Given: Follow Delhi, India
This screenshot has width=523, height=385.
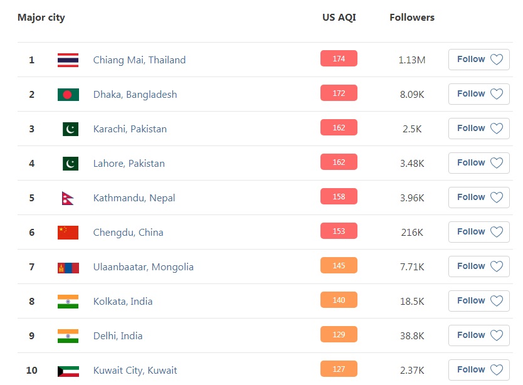Looking at the screenshot, I should (x=478, y=335).
